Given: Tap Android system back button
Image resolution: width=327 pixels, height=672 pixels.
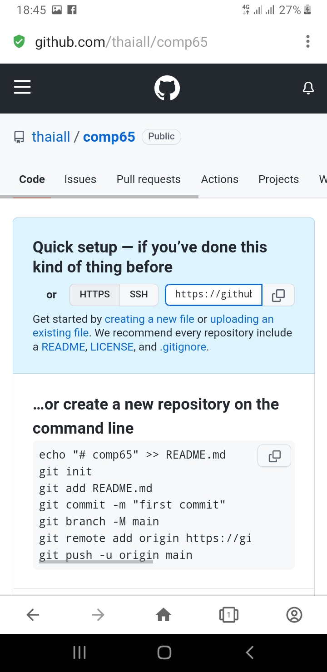Looking at the screenshot, I should point(249,653).
